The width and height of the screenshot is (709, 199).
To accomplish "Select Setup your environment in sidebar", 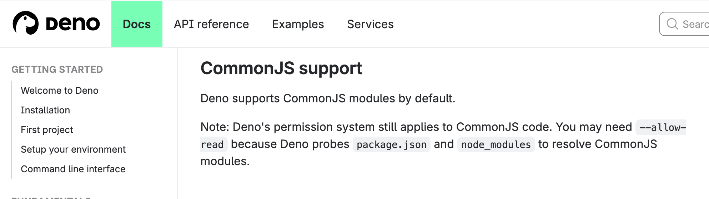I will click(73, 149).
